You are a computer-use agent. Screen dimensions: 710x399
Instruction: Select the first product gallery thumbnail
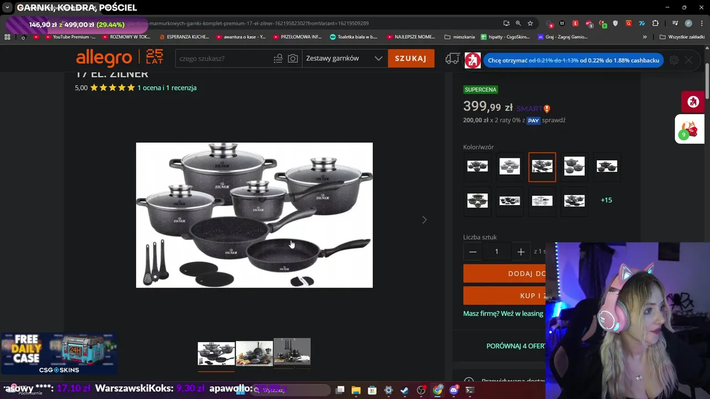216,353
